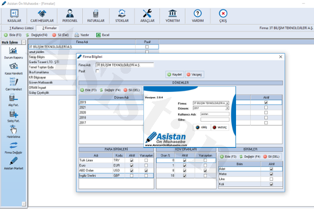Toggle Aktif checkbox for Türk Lirası

(x=131, y=160)
